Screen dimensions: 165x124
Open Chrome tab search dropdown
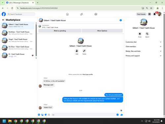tap(2, 3)
